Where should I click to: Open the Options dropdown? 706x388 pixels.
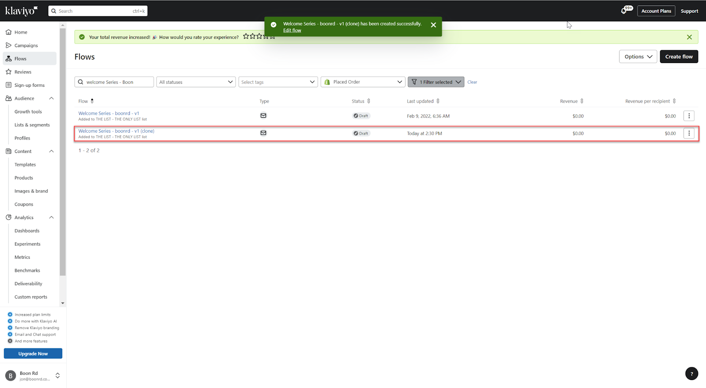(x=638, y=56)
